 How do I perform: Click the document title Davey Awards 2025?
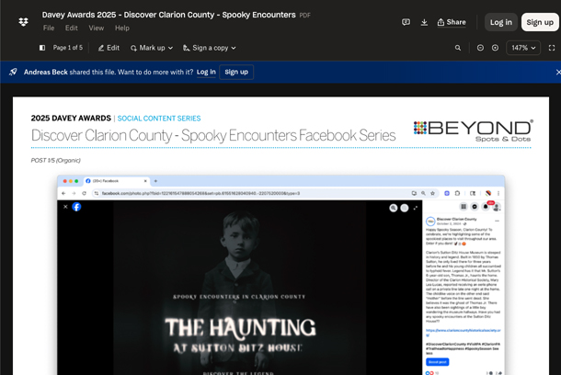169,15
